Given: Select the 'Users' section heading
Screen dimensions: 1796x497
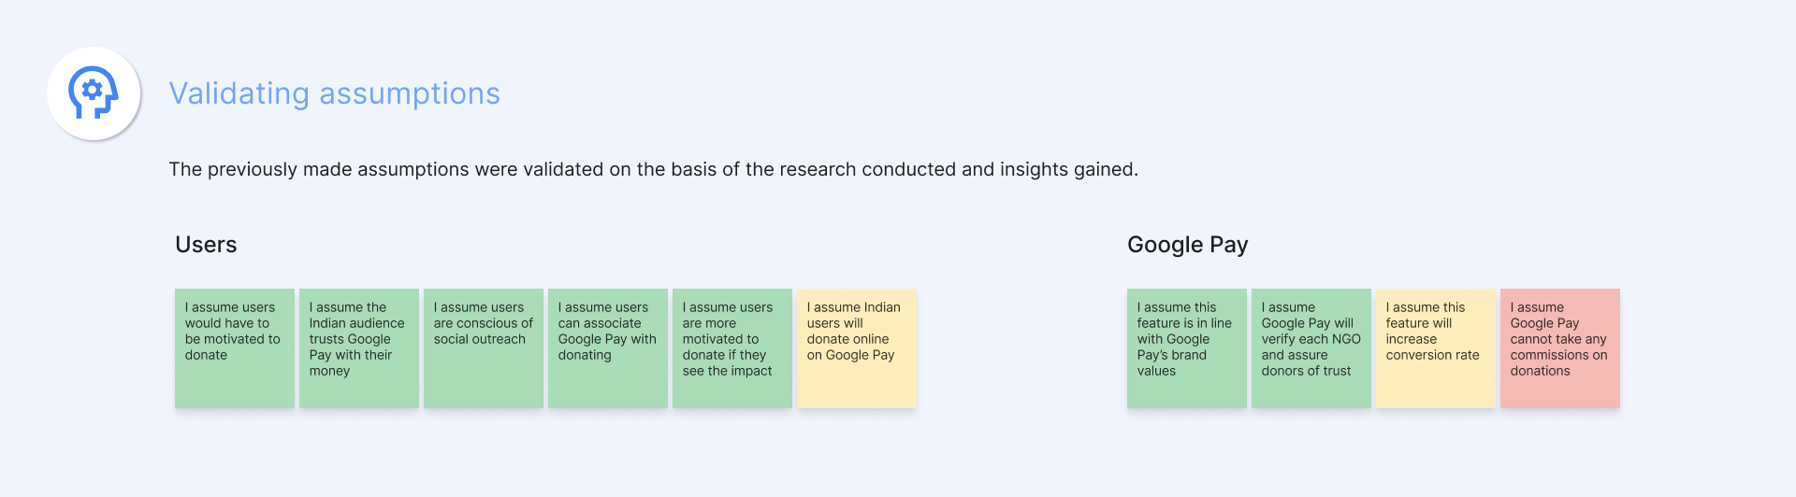Looking at the screenshot, I should tap(206, 245).
